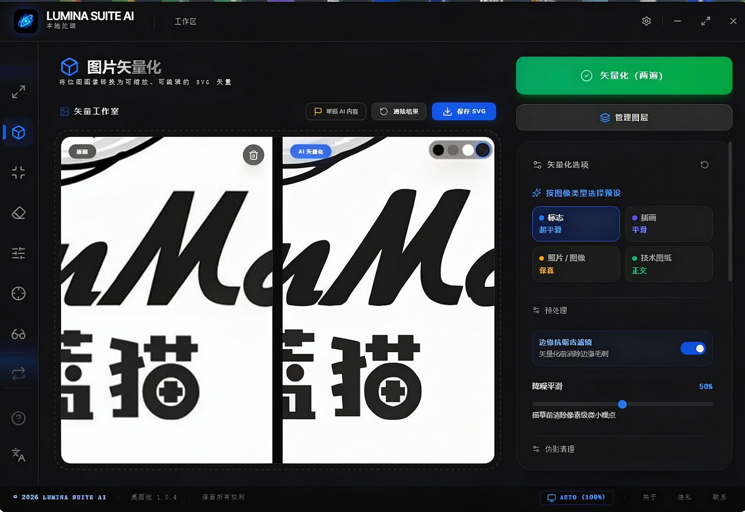The width and height of the screenshot is (745, 512).
Task: Click the language translate icon in sidebar
Action: 18,454
